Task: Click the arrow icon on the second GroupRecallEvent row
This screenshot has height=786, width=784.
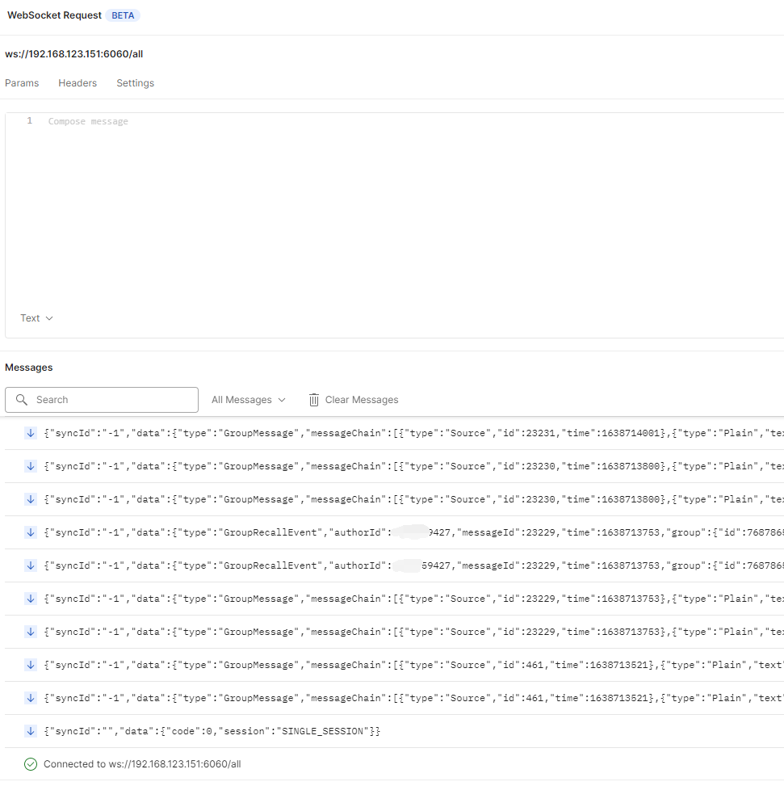Action: tap(31, 565)
